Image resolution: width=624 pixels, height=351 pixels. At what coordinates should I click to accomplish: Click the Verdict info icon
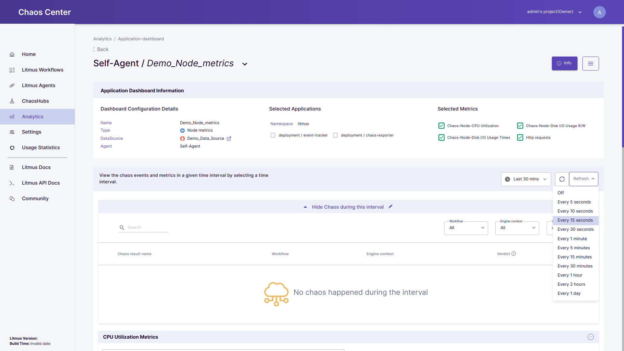coord(513,254)
